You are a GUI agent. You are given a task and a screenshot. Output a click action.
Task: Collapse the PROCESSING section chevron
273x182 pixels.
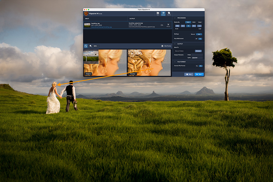coord(175,18)
